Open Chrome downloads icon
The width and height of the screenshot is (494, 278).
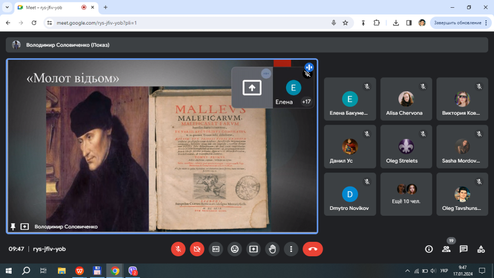(396, 23)
